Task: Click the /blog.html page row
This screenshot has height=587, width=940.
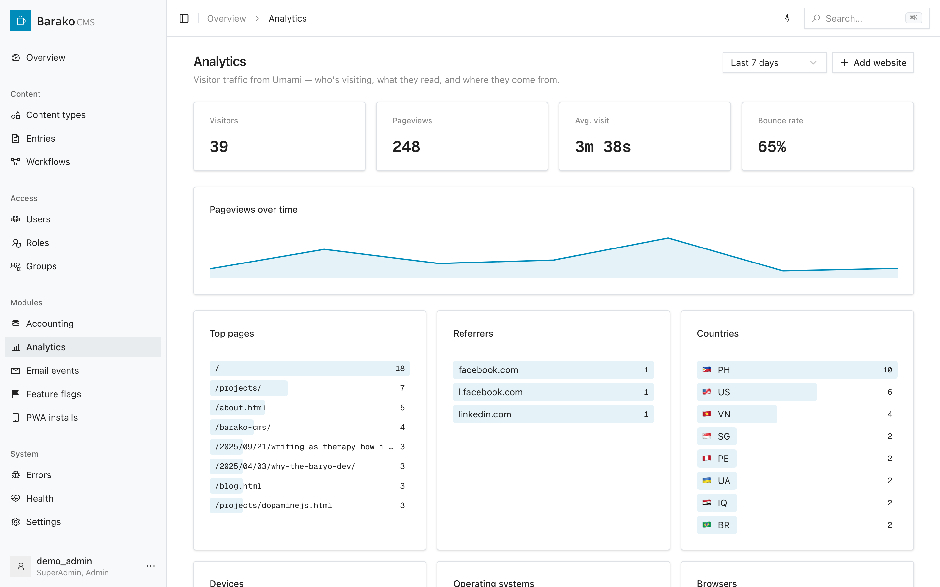Action: pyautogui.click(x=309, y=486)
